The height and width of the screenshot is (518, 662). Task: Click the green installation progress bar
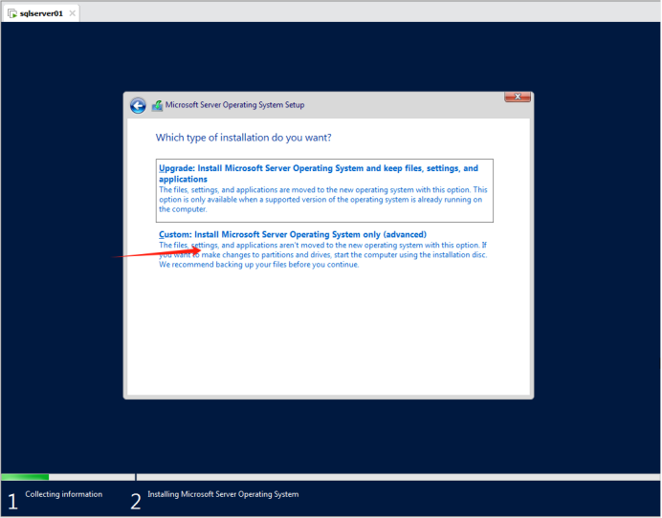point(25,477)
